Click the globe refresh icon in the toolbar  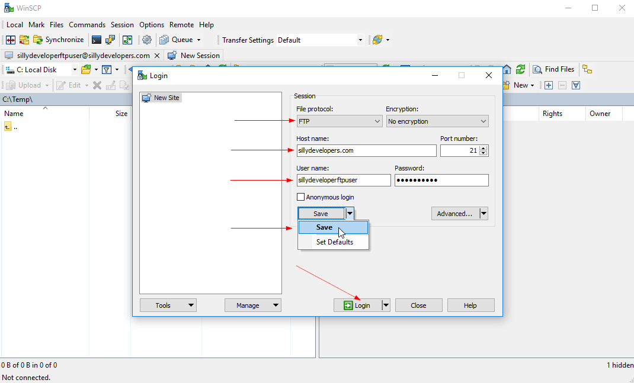377,40
